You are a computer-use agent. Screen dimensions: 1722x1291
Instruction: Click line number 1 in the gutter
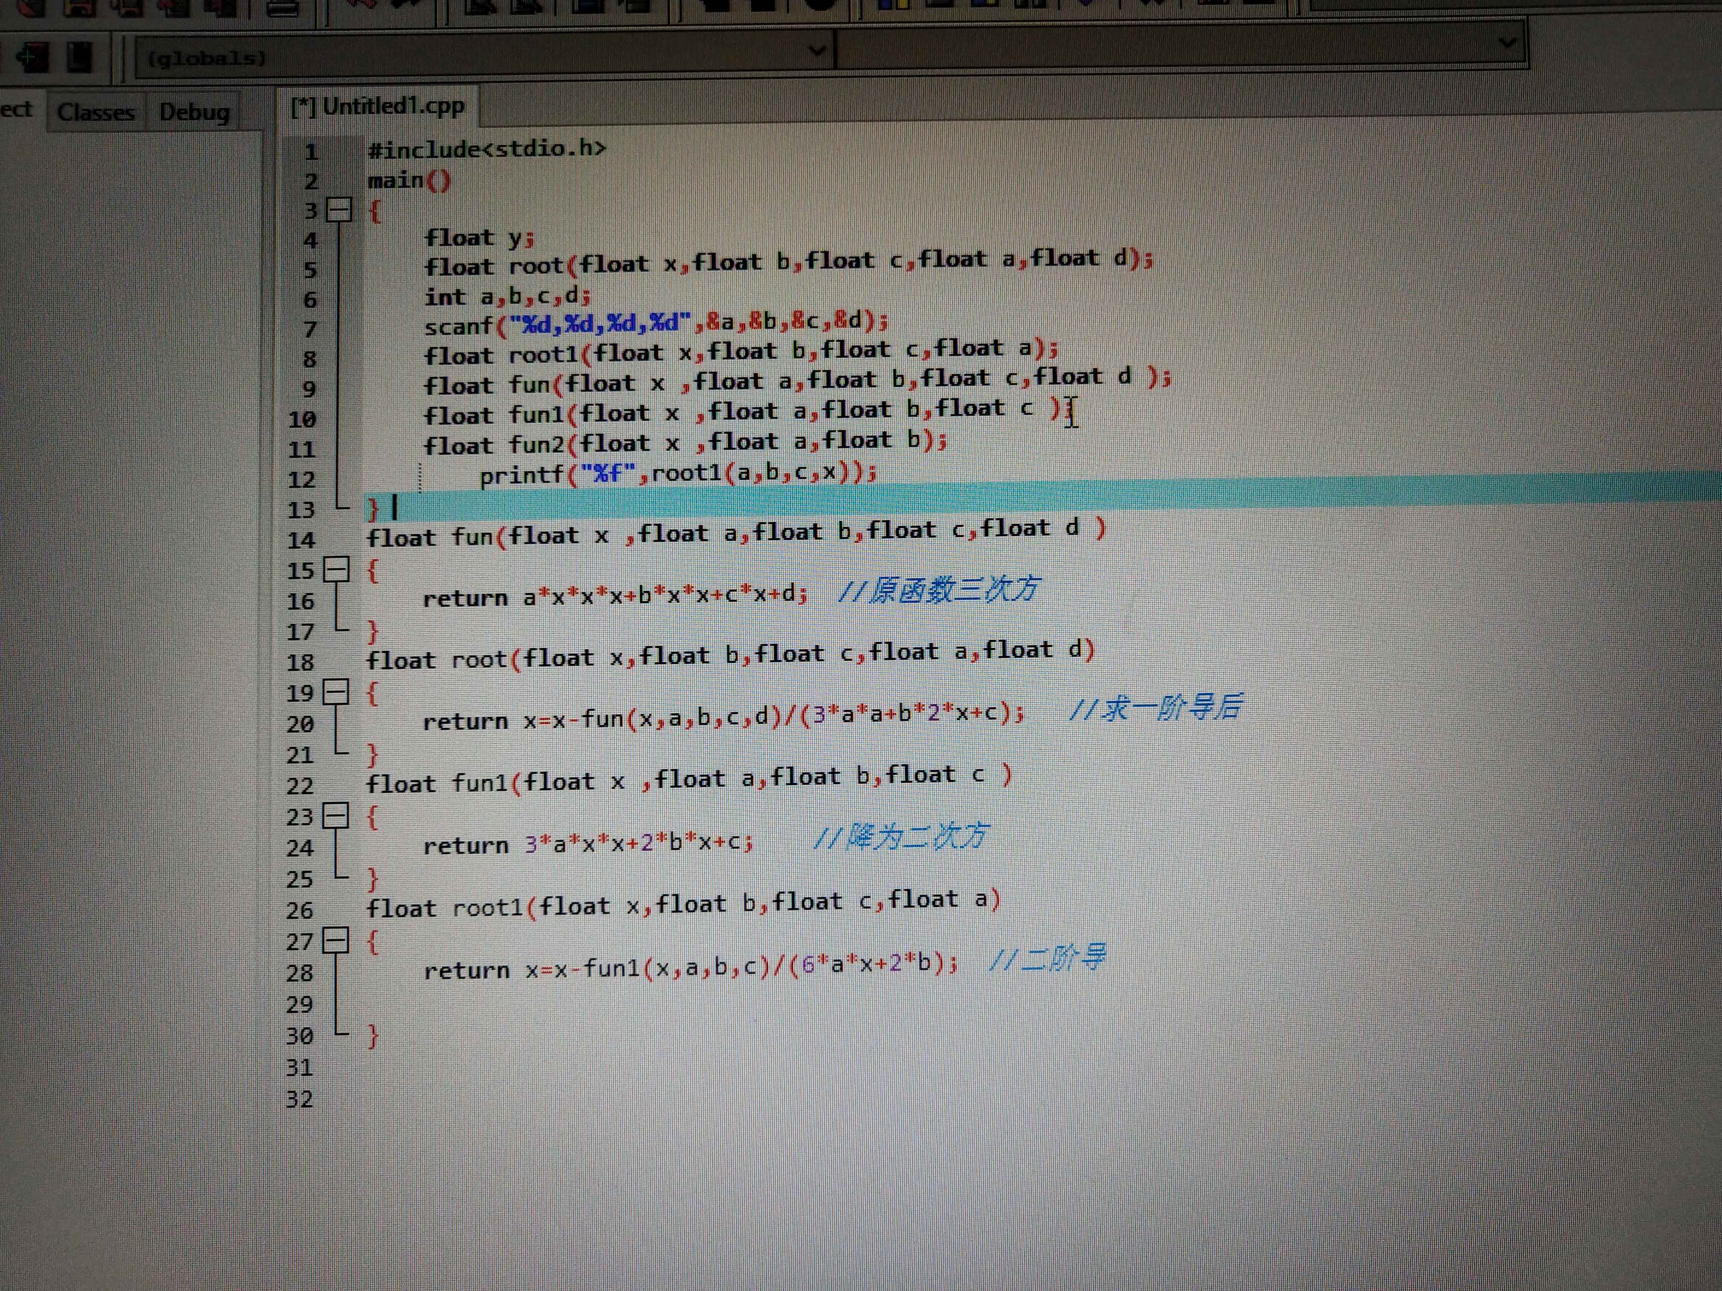tap(310, 152)
